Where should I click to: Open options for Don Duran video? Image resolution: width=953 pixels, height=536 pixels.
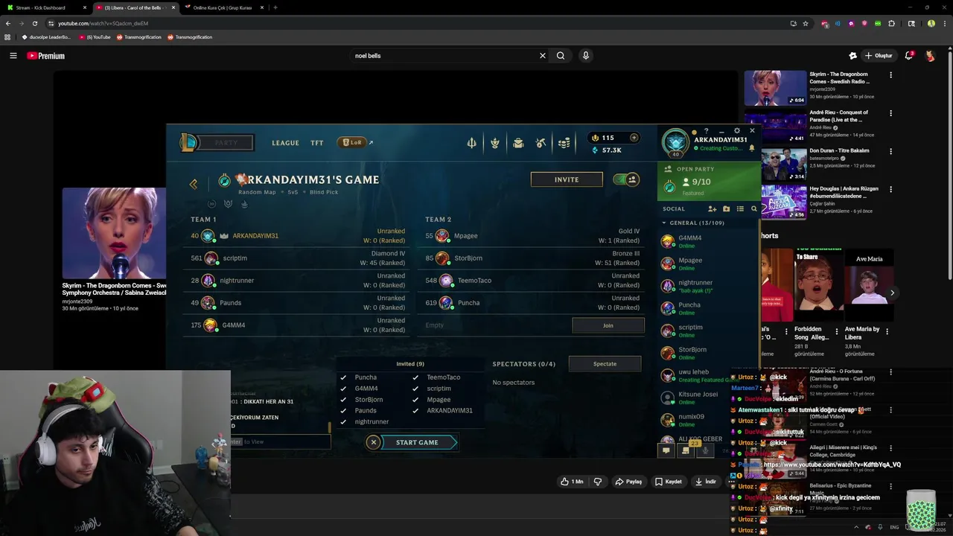point(890,151)
